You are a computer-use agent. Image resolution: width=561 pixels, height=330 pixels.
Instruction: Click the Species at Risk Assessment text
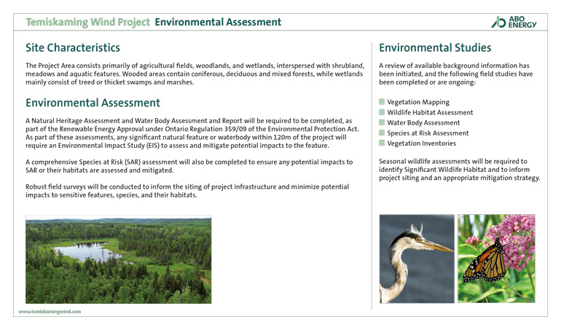click(x=428, y=133)
